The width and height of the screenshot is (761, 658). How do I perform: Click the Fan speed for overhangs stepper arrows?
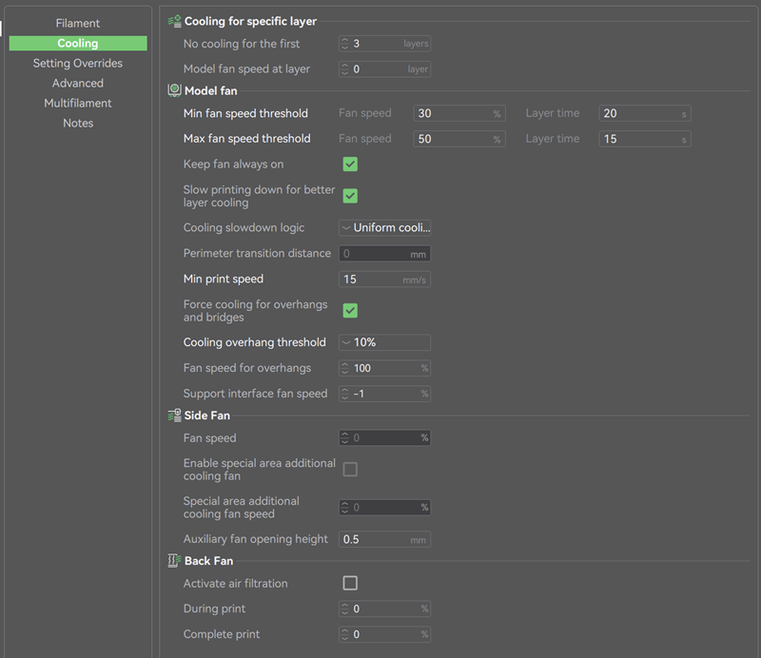pos(345,368)
